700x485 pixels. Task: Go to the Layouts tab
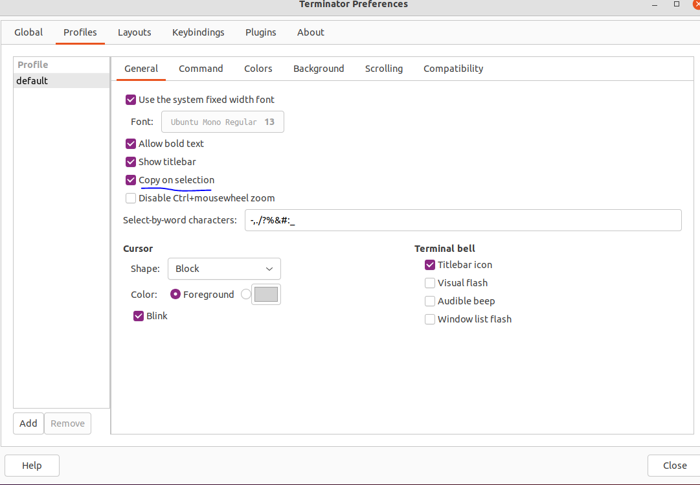(x=135, y=32)
